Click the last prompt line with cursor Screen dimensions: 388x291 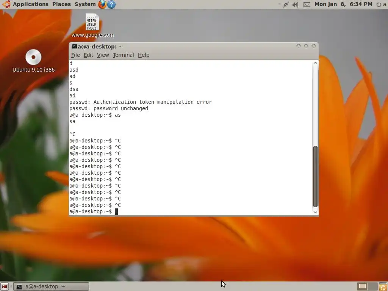click(x=94, y=211)
